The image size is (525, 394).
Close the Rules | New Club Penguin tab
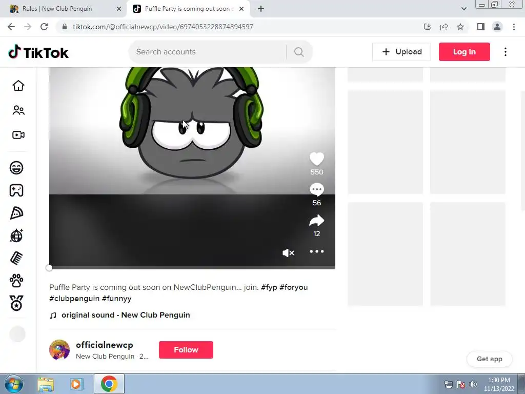click(119, 9)
